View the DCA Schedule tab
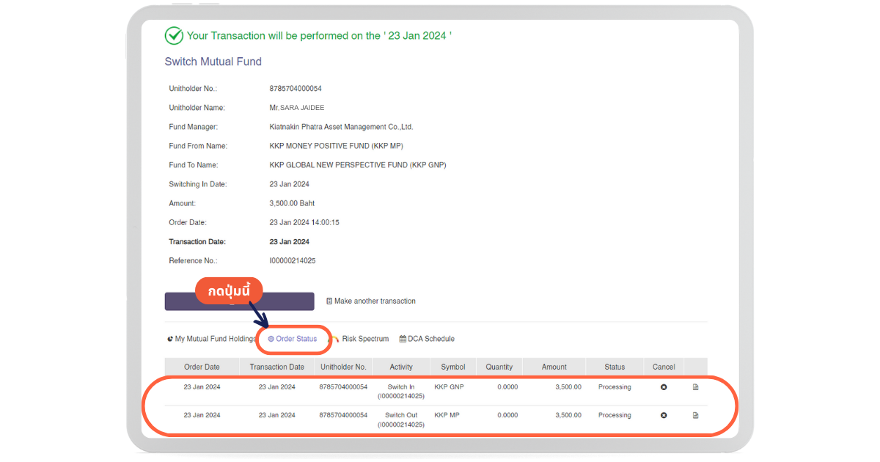880x462 pixels. 430,339
